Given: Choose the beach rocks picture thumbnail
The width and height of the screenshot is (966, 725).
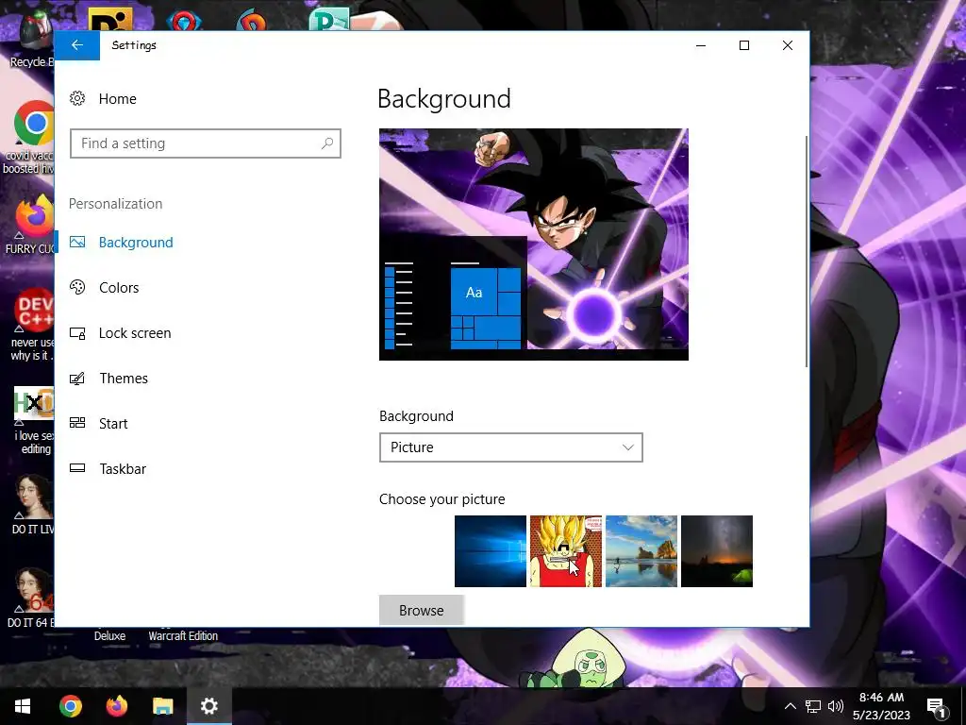Looking at the screenshot, I should (641, 551).
